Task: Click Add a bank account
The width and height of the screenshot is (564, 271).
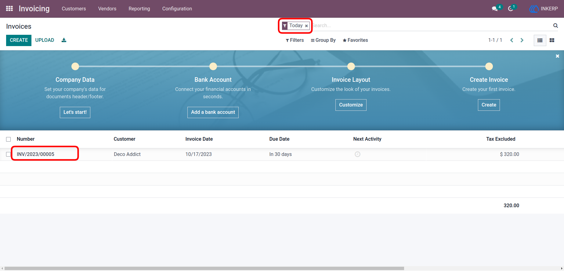Action: click(213, 112)
